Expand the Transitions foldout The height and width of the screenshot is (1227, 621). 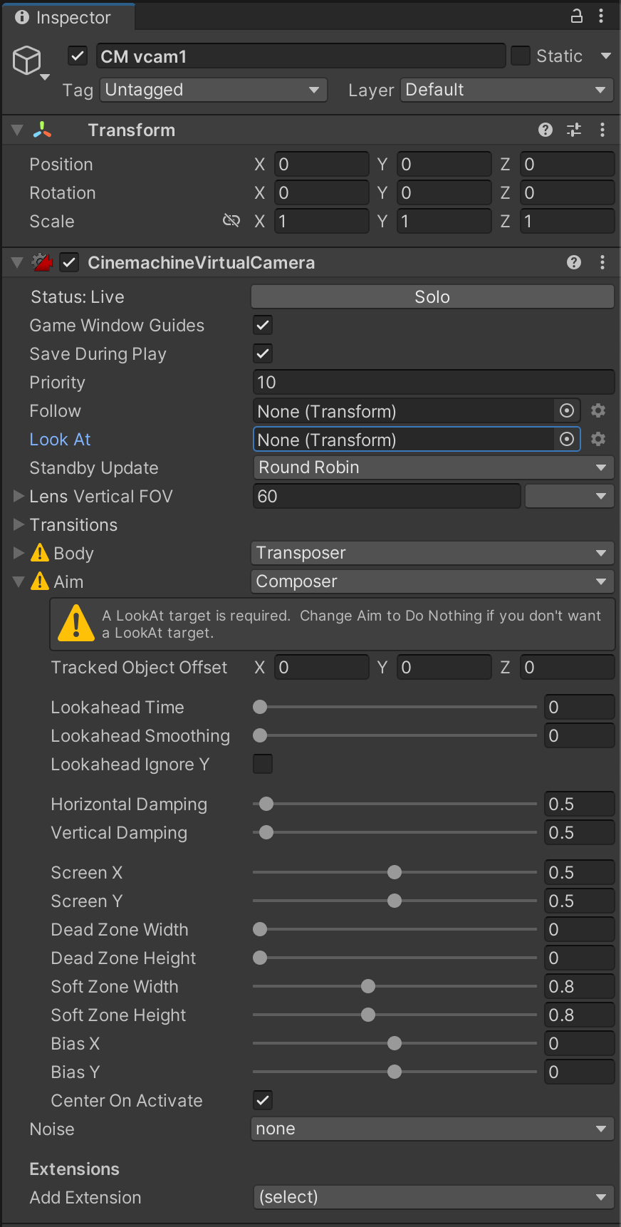pos(19,524)
